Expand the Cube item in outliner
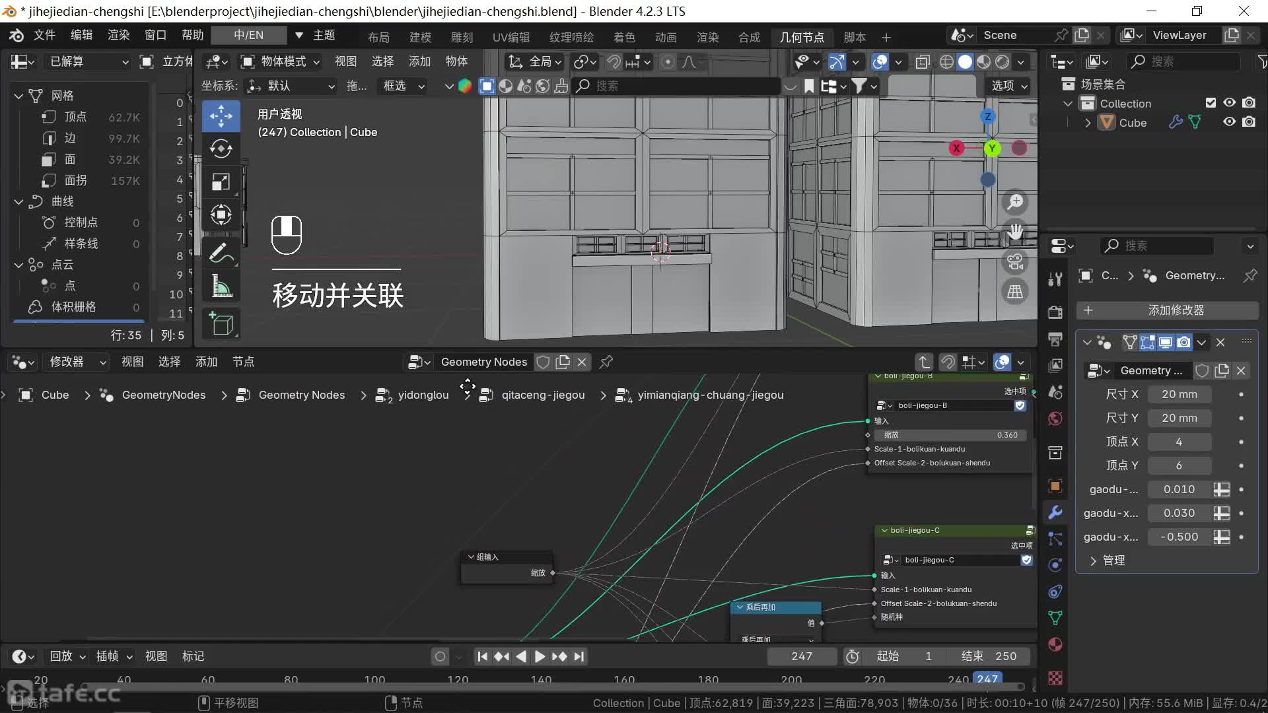1268x713 pixels. 1088,123
